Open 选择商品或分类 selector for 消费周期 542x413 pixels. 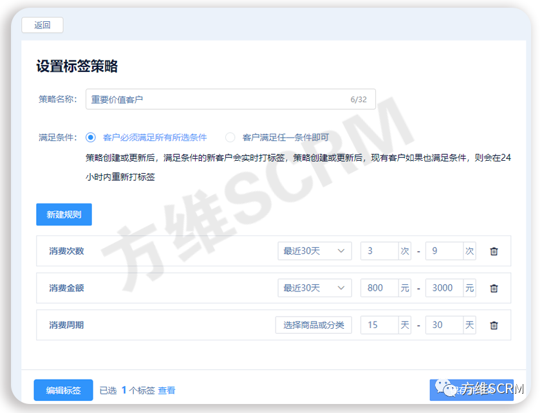(313, 326)
